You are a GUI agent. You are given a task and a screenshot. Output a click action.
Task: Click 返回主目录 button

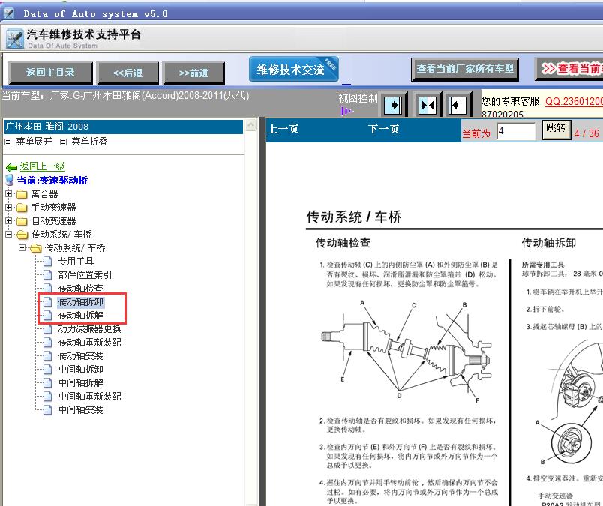tap(50, 73)
